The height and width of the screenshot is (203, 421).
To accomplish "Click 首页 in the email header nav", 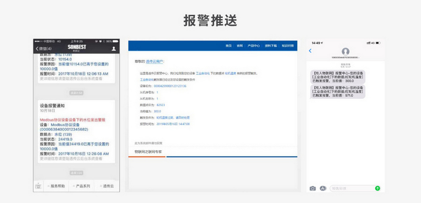I will [228, 46].
